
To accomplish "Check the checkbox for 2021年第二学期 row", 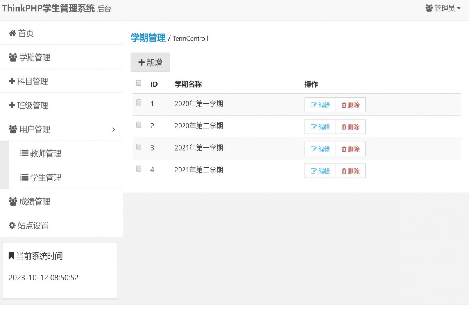I will click(138, 168).
